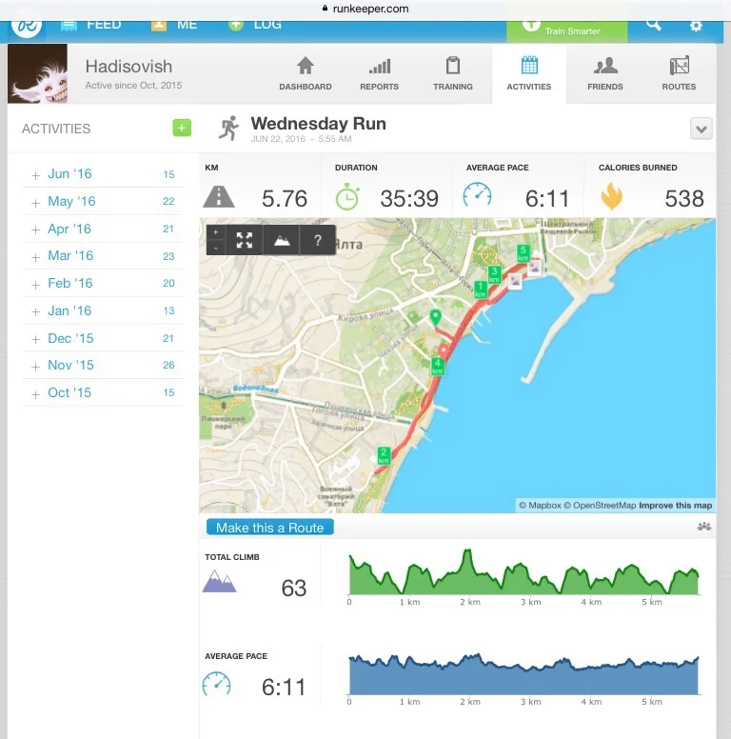Click the Make this a Route button
This screenshot has height=739, width=731.
click(x=270, y=527)
